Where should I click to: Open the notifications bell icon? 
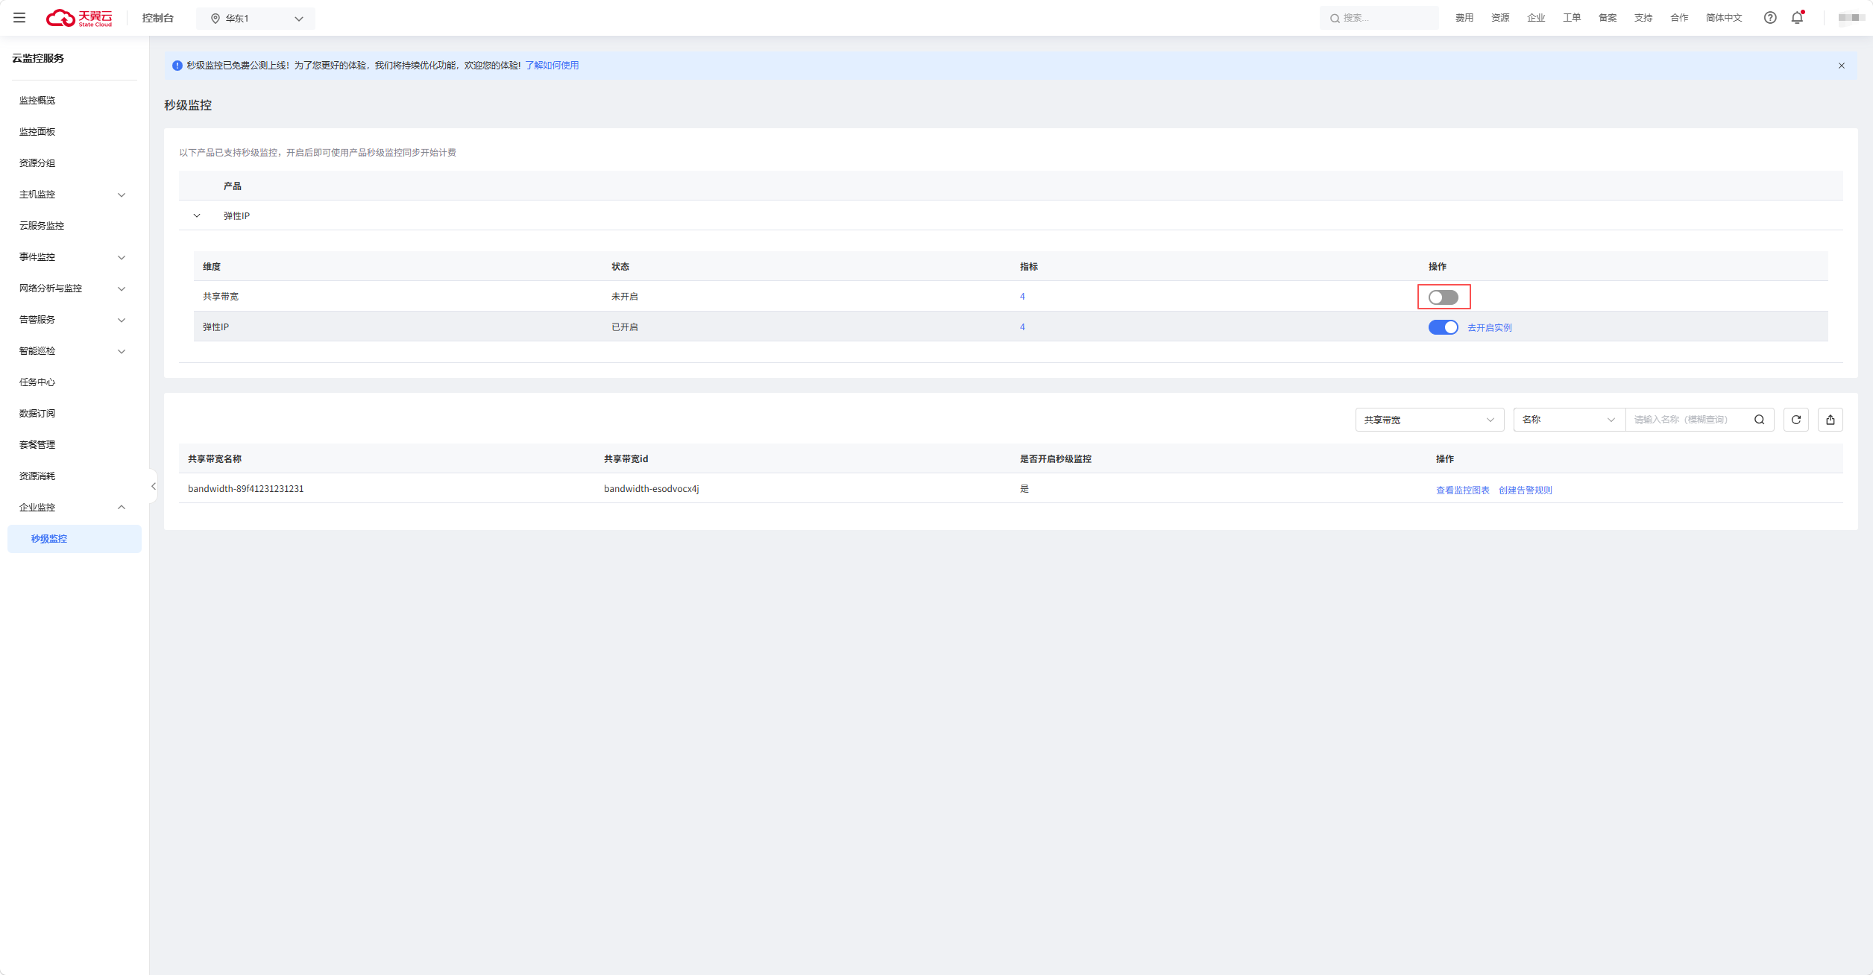(x=1797, y=18)
